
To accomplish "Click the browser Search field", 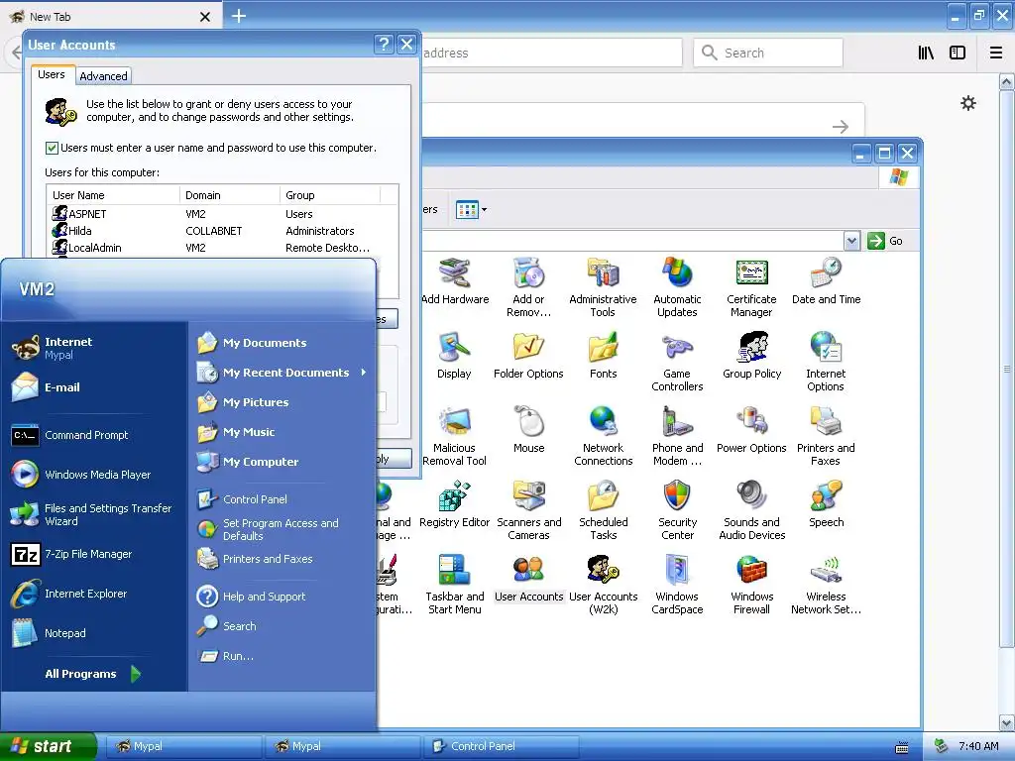I will [x=768, y=54].
